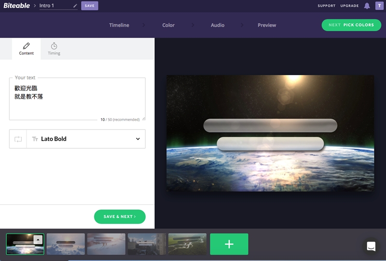Click the breadcrumb arrow after Biteable
The height and width of the screenshot is (261, 386).
coord(35,6)
